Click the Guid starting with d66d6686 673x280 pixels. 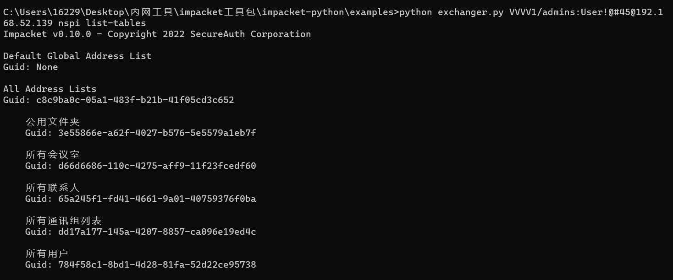157,166
